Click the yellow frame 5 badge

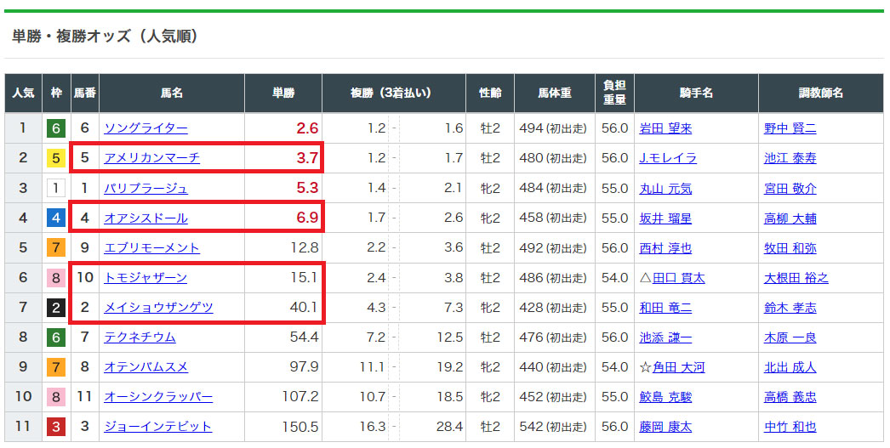coord(56,158)
